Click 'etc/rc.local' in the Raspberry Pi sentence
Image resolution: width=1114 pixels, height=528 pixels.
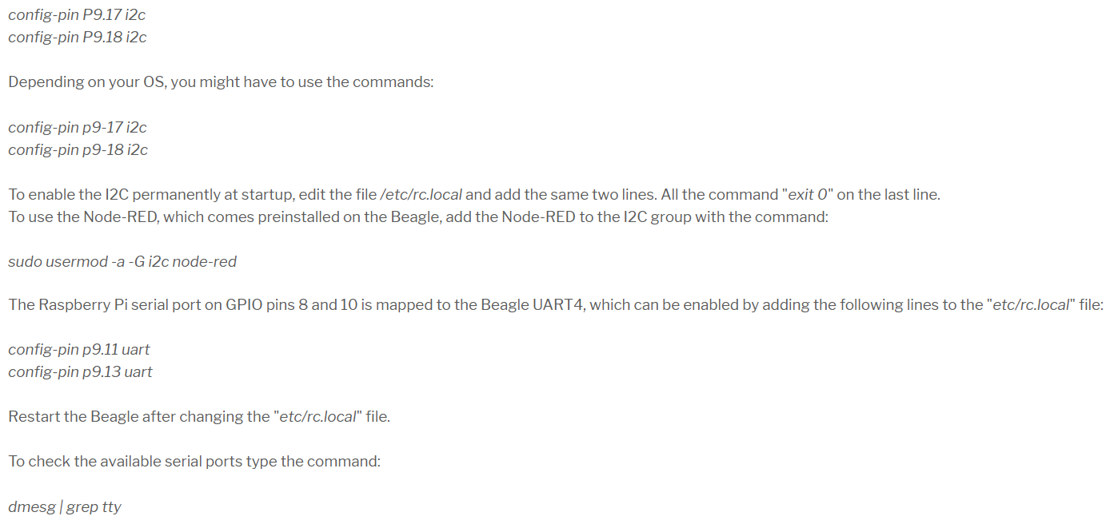coord(1030,305)
